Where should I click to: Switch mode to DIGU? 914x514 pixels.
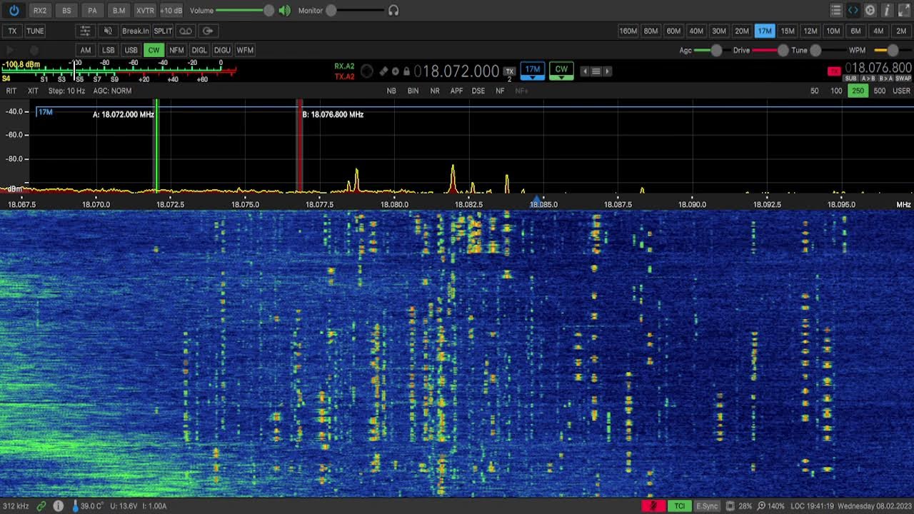222,50
